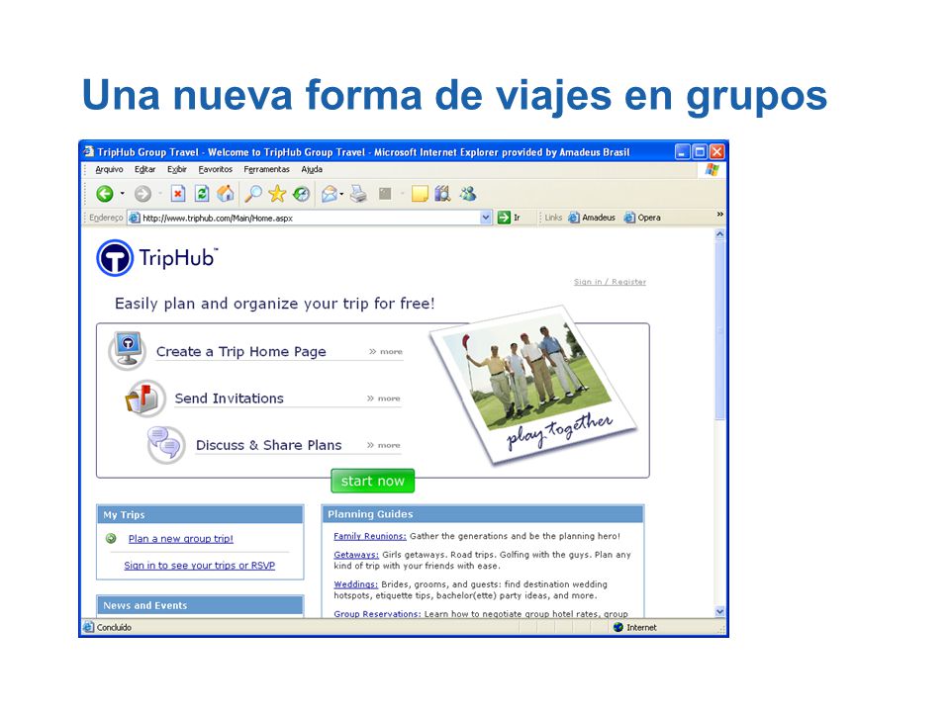Open the Mail button dropdown arrow
The height and width of the screenshot is (712, 950).
point(341,194)
